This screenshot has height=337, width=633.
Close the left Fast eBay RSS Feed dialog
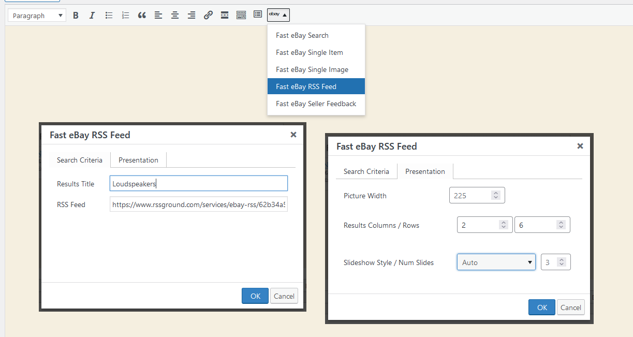click(293, 135)
